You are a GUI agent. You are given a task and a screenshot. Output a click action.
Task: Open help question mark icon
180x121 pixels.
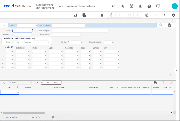(149, 6)
